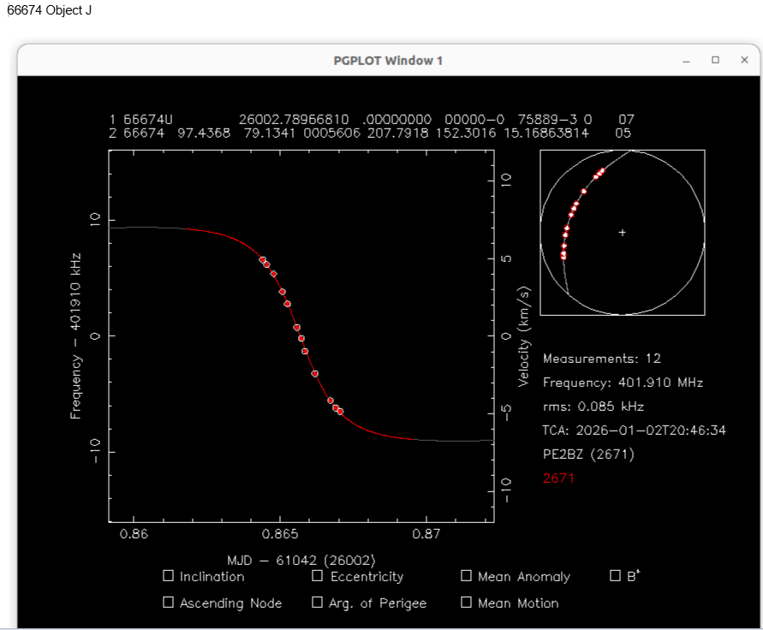Click the uppermost marker on sky track
This screenshot has height=630, width=763.
[602, 170]
